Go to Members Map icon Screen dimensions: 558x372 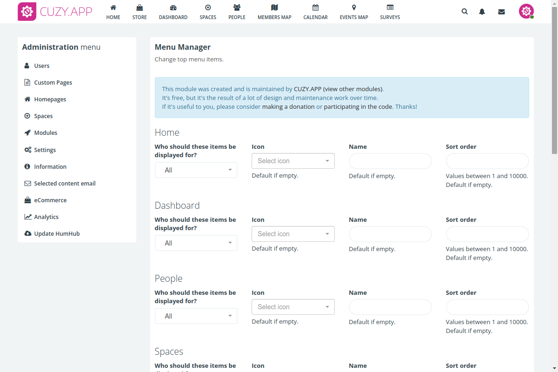(274, 8)
